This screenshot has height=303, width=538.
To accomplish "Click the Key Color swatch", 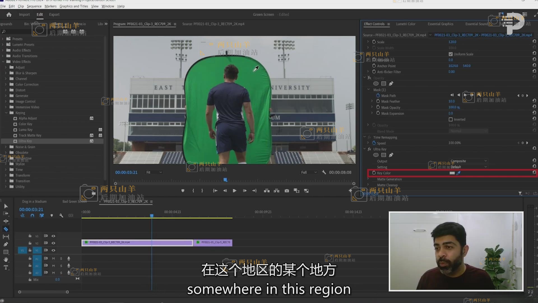I will (452, 173).
